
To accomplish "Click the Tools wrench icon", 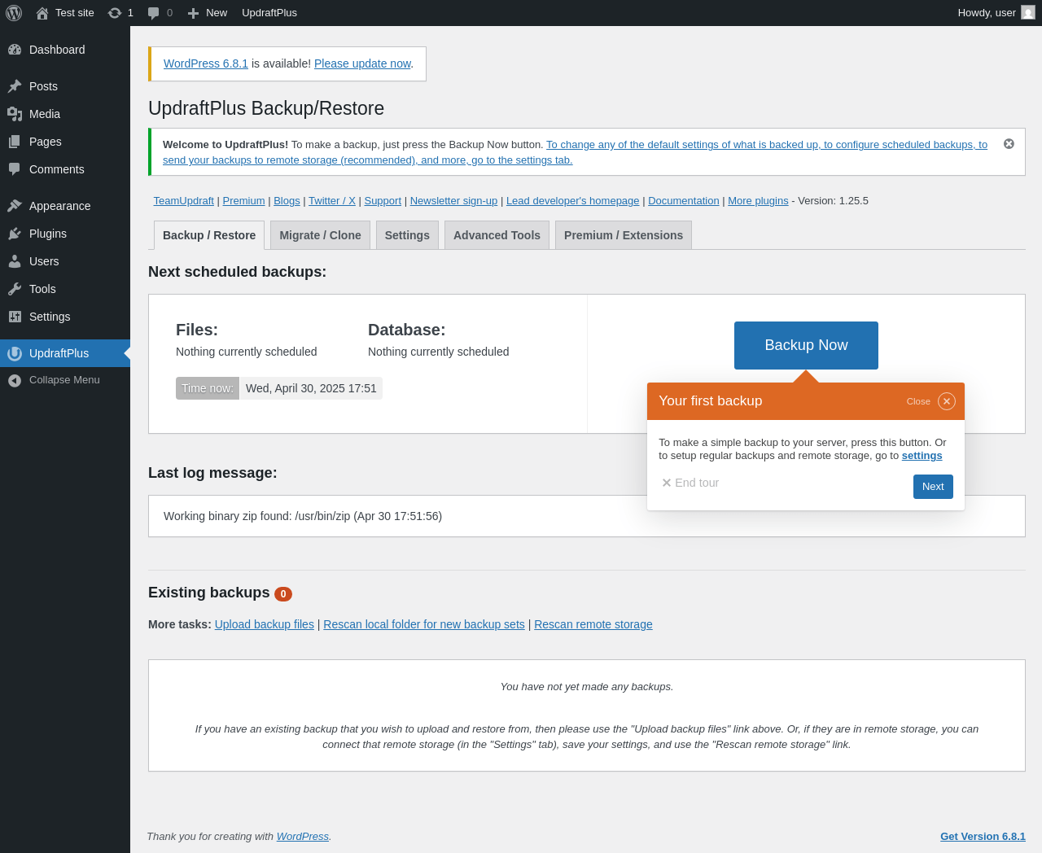I will click(15, 289).
